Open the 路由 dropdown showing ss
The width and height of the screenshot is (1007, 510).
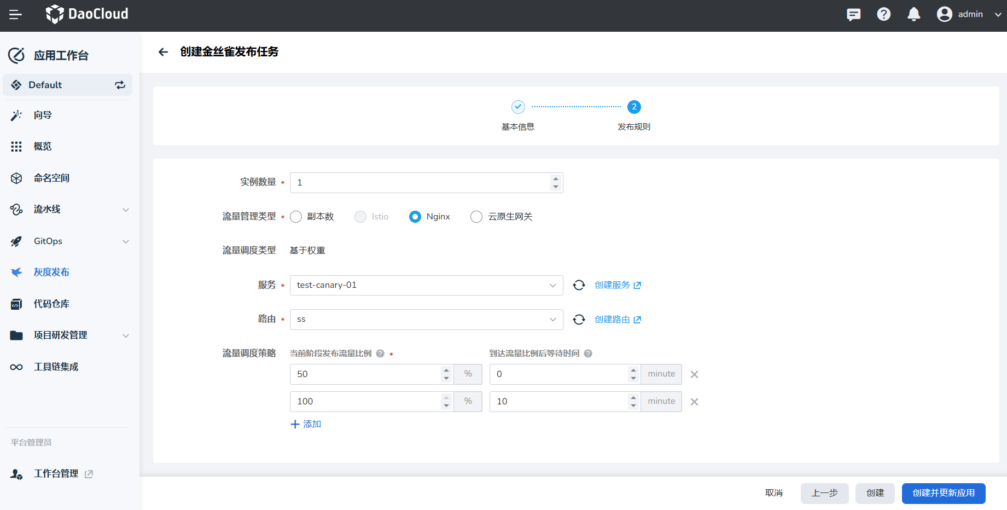pos(426,320)
